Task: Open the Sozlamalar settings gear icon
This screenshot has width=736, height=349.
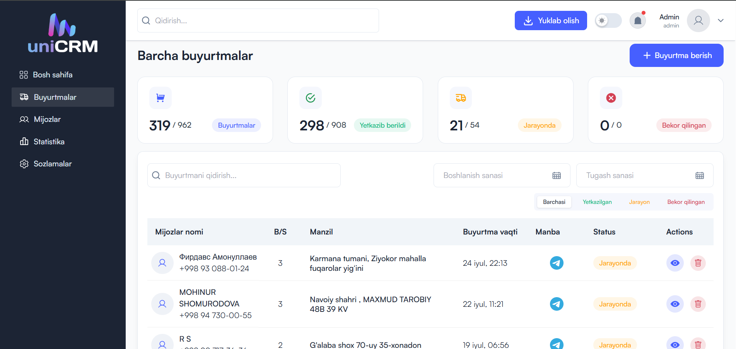Action: (x=24, y=163)
